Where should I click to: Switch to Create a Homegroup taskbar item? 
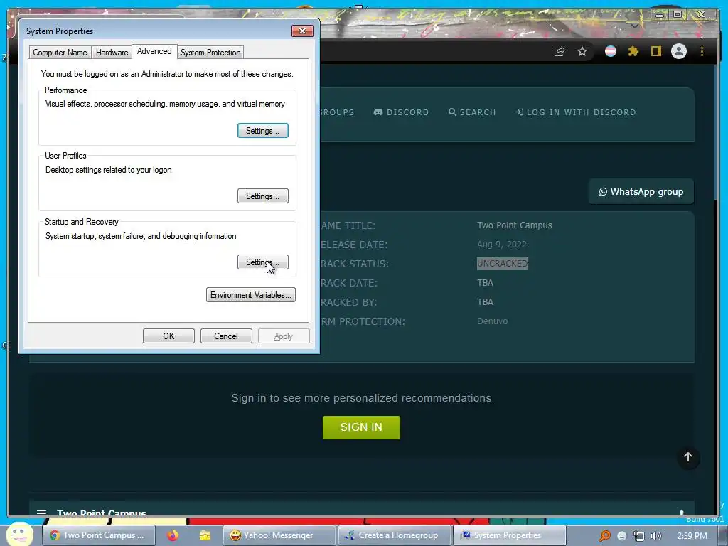tap(394, 535)
